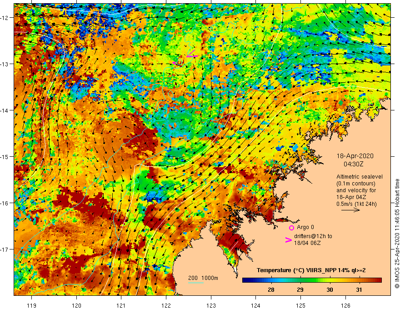Click the '18-Apr 04Z' text

click(351, 197)
